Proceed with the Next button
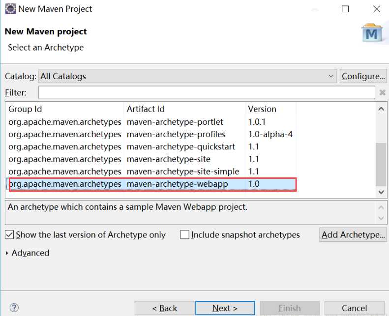Viewport: 389px width, 316px height. point(225,308)
